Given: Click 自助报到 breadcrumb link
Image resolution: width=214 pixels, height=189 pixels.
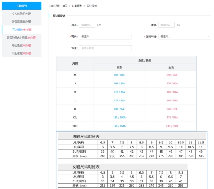Looking at the screenshot, I should (77, 6).
